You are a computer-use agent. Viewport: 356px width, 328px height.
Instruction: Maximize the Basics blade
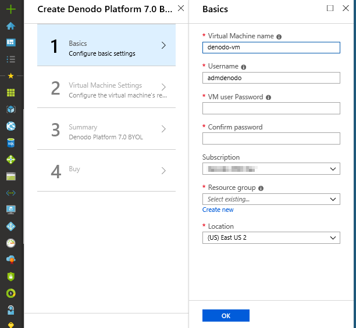tap(330, 8)
